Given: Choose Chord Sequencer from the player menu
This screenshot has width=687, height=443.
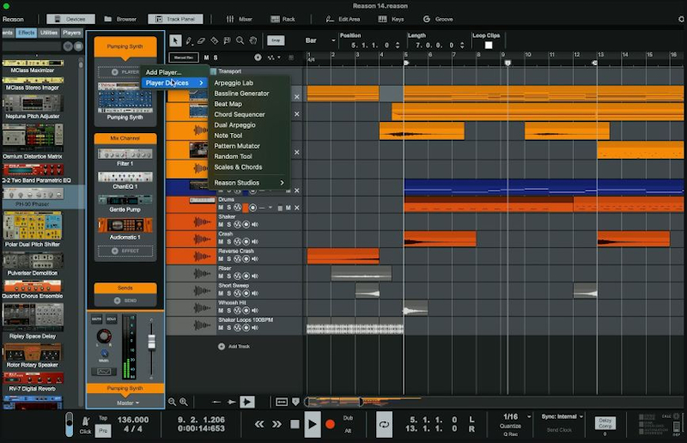Looking at the screenshot, I should click(239, 114).
